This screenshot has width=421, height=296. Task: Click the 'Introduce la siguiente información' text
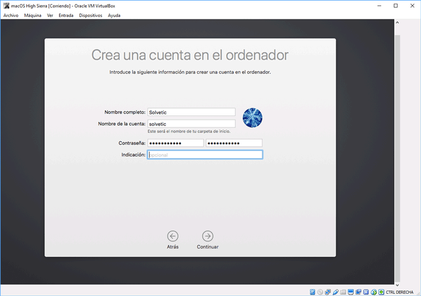(x=190, y=72)
